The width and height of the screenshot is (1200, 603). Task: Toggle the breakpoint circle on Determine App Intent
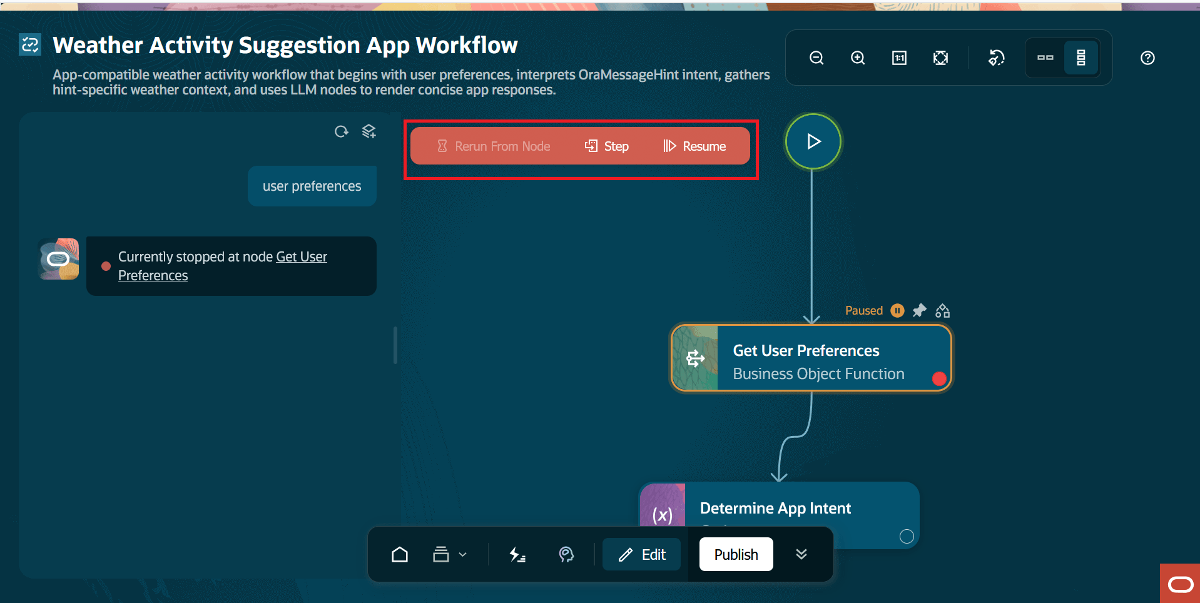click(x=907, y=536)
